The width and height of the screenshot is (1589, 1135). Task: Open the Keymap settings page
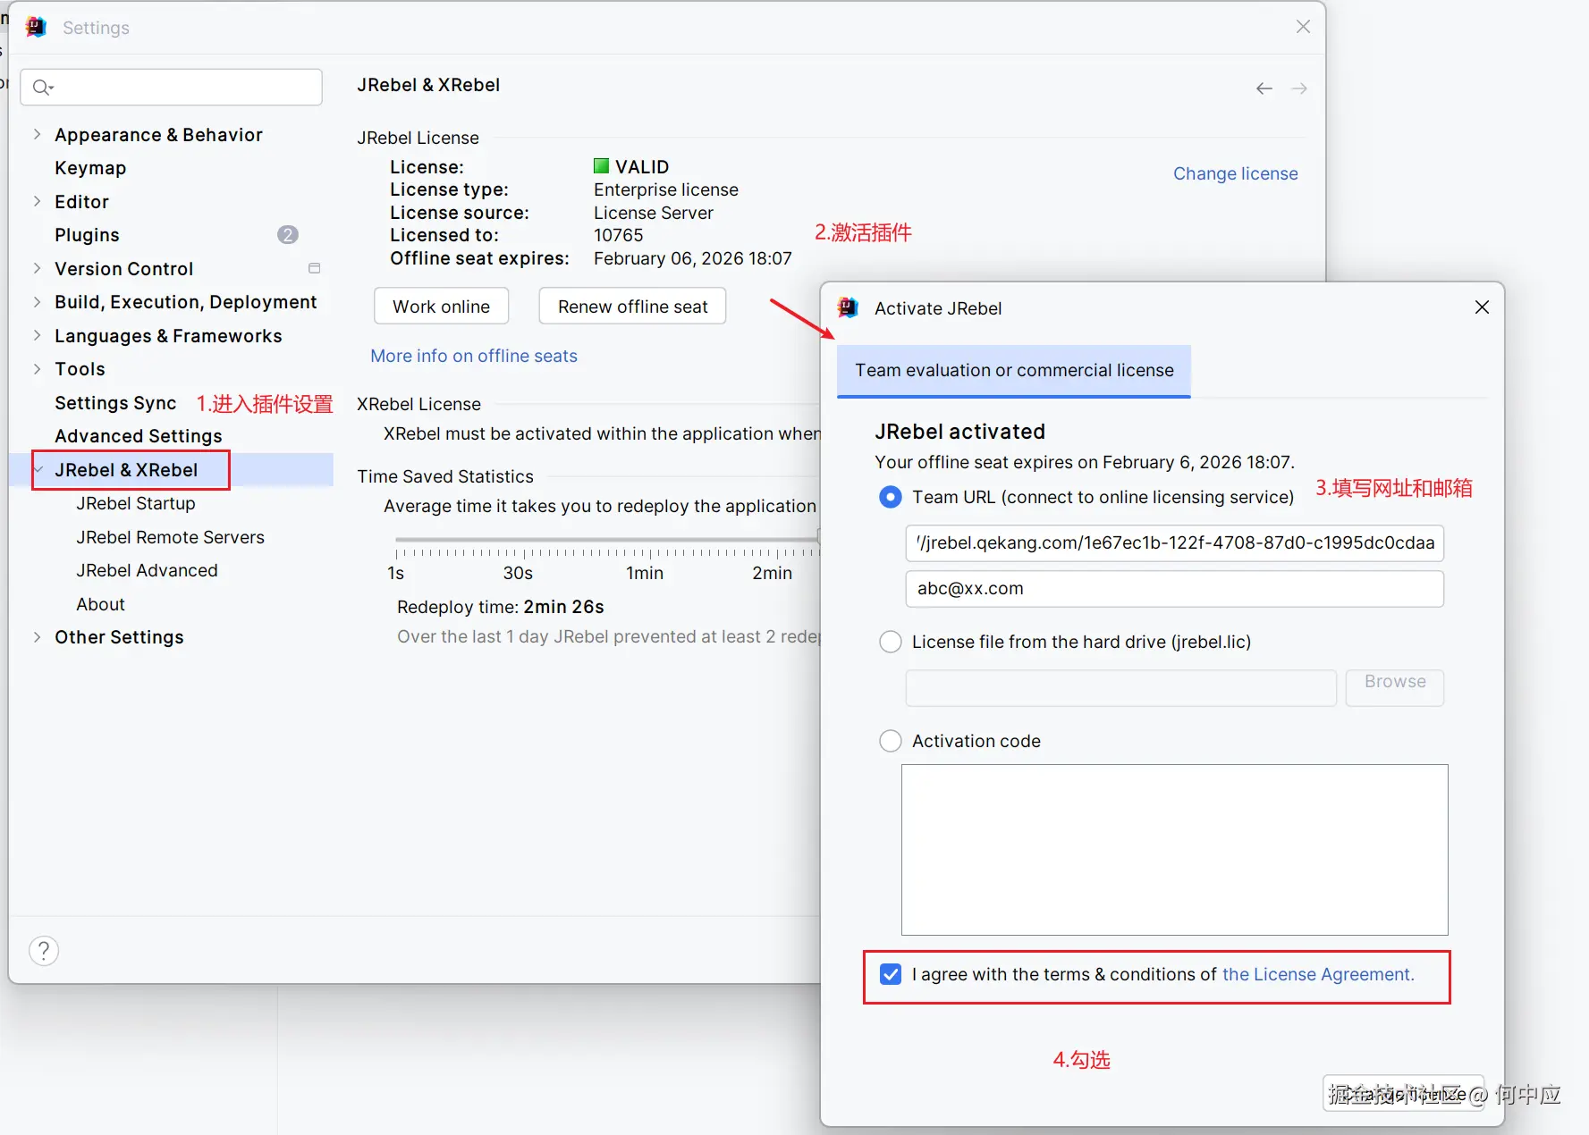click(x=90, y=168)
